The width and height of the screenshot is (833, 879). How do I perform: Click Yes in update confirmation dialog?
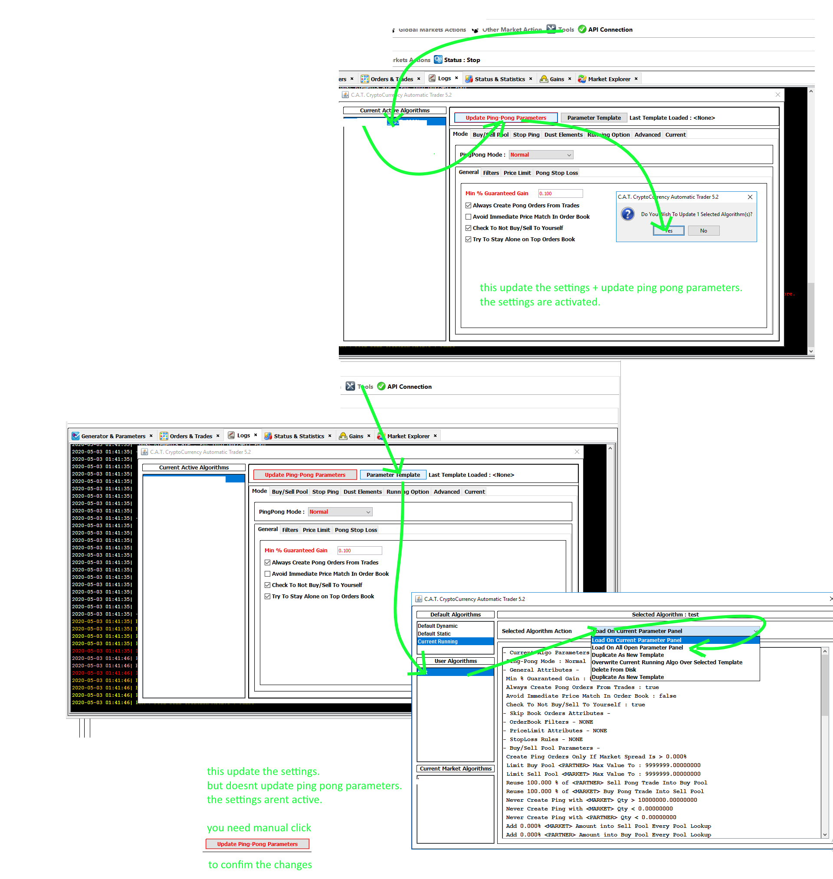(x=668, y=231)
